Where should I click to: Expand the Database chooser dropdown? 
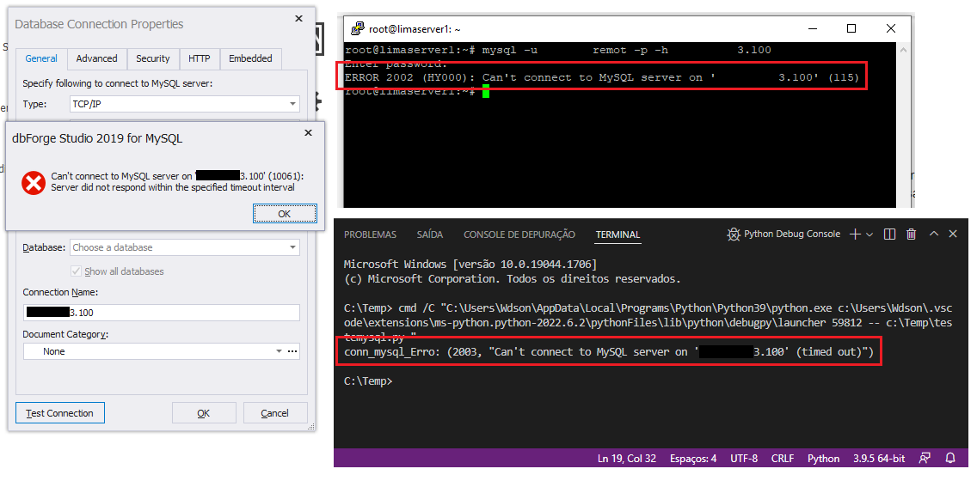click(x=293, y=247)
